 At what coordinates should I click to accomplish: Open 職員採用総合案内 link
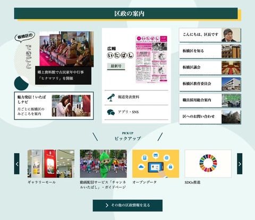click(x=210, y=100)
